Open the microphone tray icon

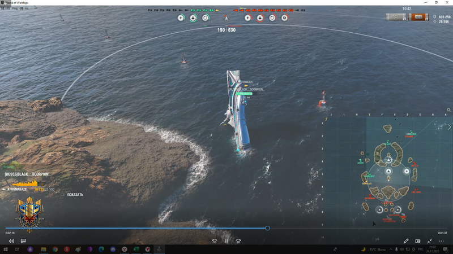pos(396,249)
